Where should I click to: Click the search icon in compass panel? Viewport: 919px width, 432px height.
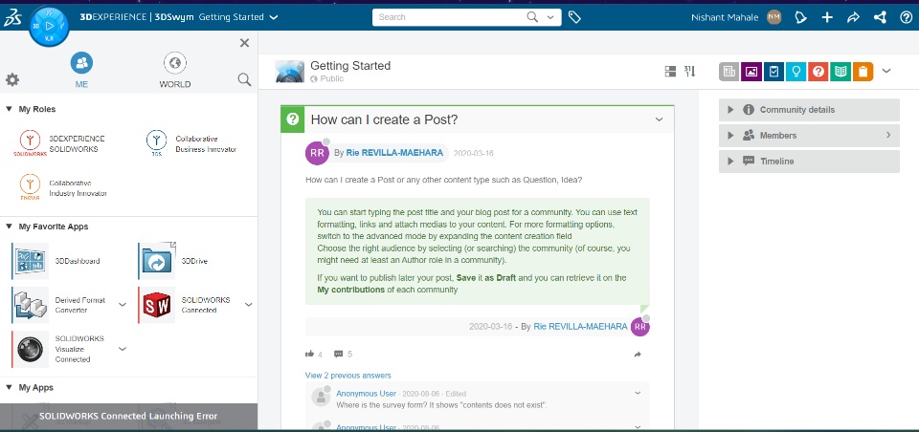[244, 79]
